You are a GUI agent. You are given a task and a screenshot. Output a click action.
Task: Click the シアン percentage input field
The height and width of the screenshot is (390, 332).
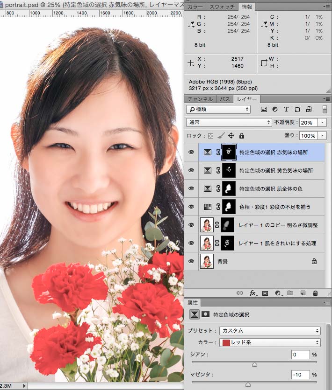coord(300,355)
